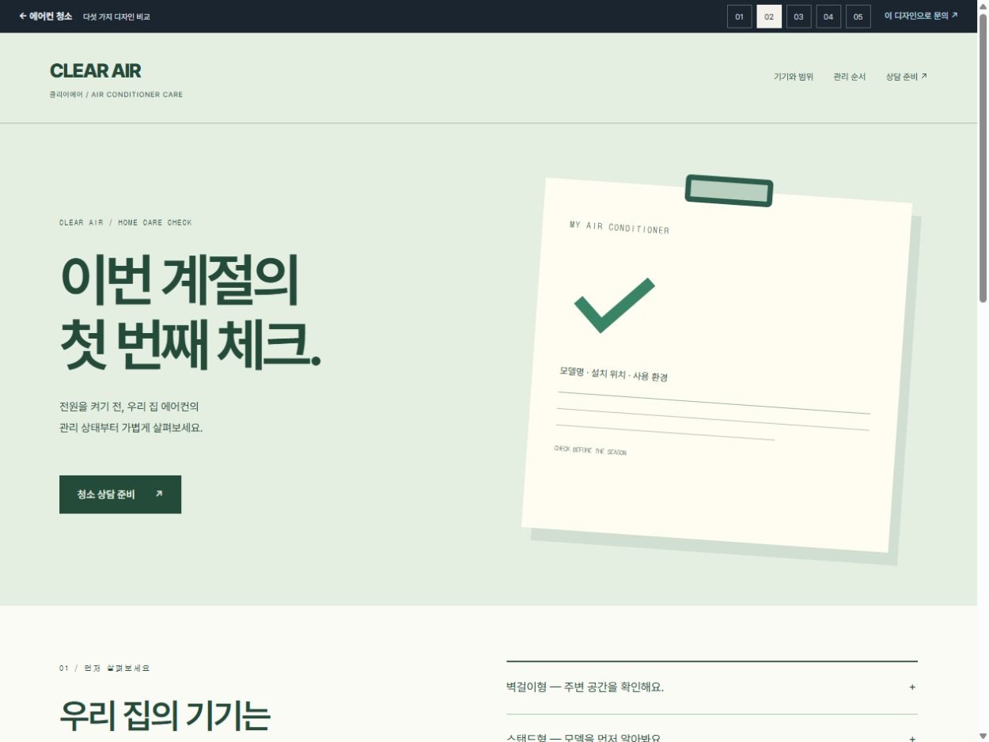Click the plus icon on the 벽걸이형 row
This screenshot has height=742, width=989.
coord(912,687)
